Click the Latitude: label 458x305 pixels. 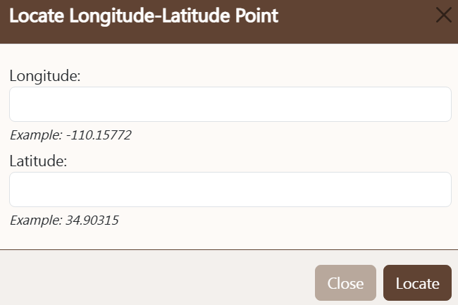pos(38,161)
